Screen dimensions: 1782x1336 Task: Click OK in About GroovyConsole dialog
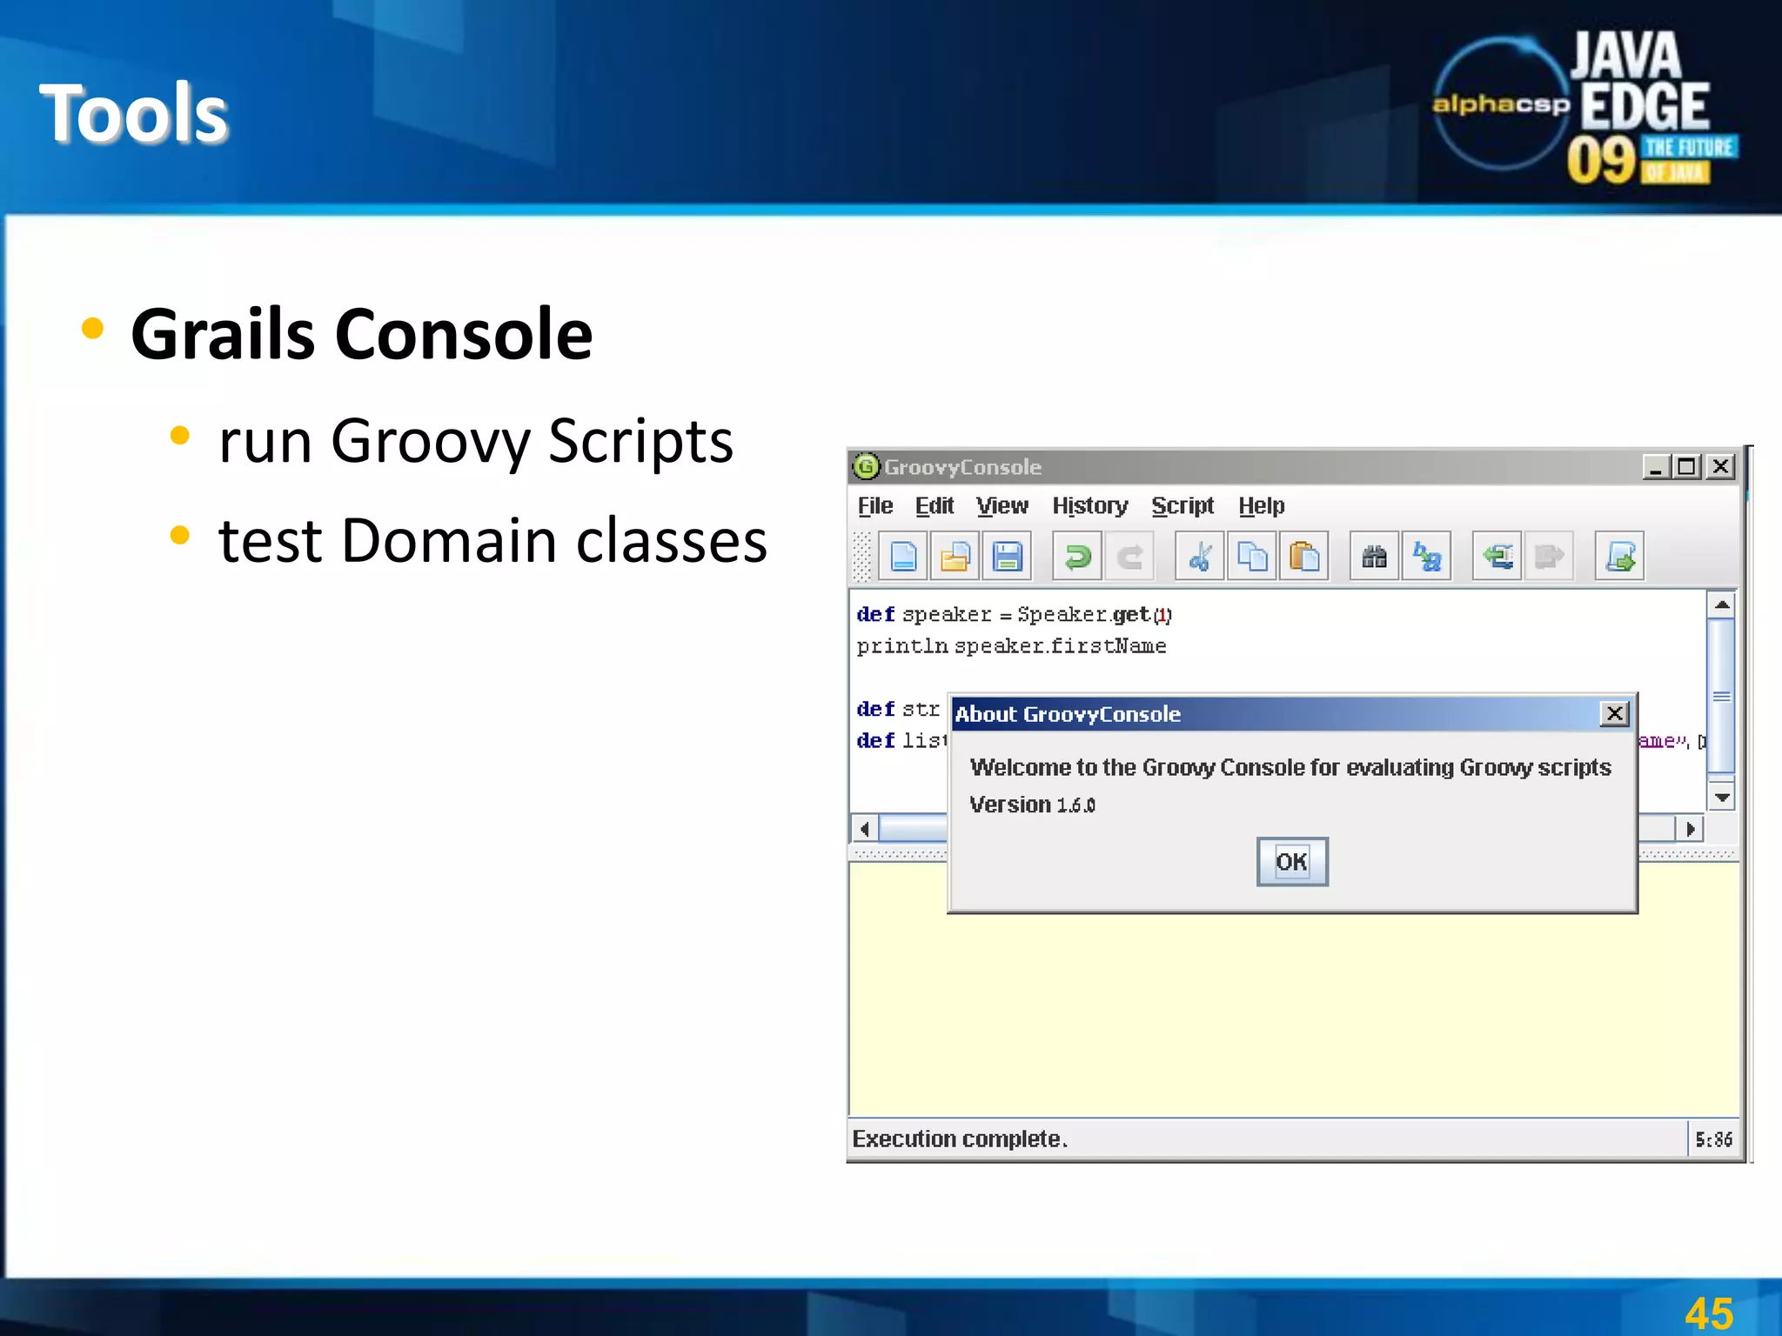click(1292, 862)
